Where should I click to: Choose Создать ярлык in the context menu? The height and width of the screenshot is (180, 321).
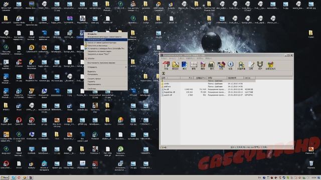coord(106,78)
